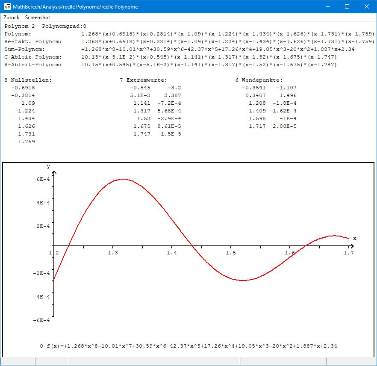Click the 6 Wendepunkte heading

pos(259,80)
